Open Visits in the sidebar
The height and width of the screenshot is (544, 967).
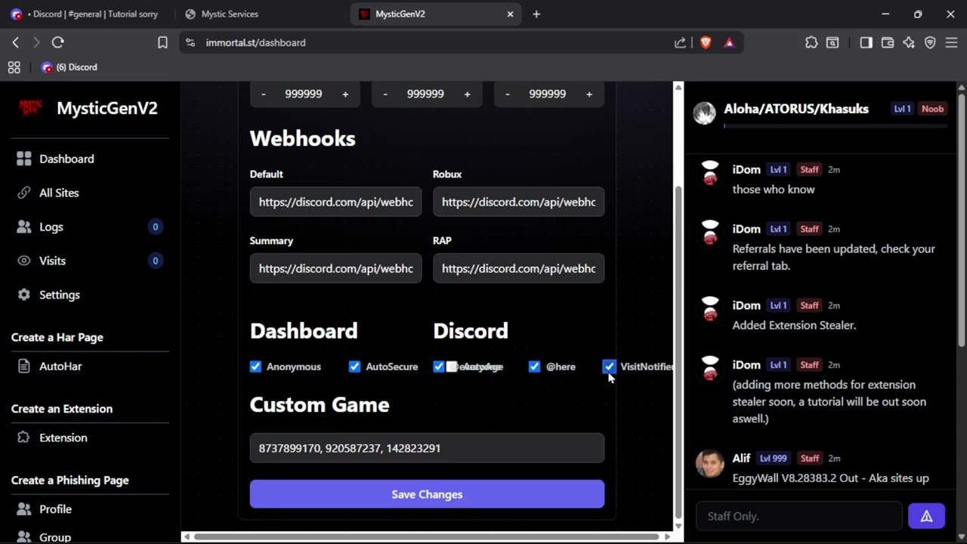[x=90, y=261]
